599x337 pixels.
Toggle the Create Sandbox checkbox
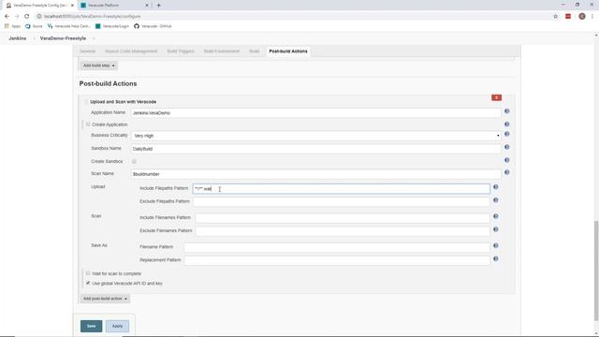point(134,161)
